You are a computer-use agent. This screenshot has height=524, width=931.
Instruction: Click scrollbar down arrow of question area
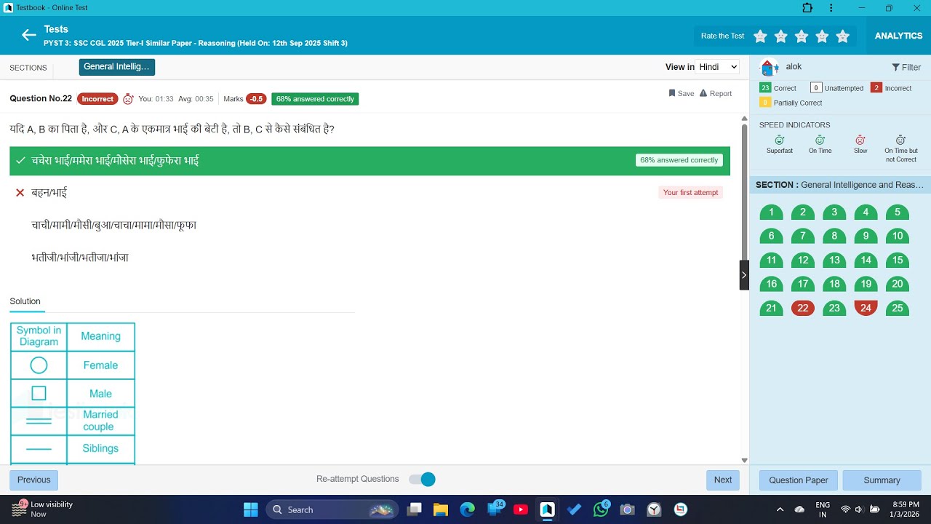tap(744, 460)
